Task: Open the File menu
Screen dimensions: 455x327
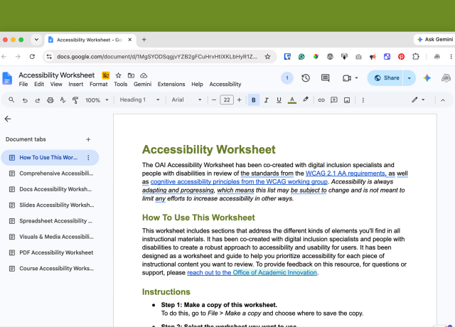Action: (x=23, y=84)
